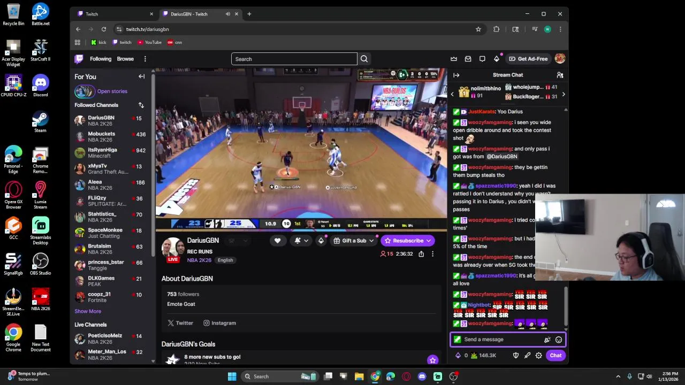Open the Twitch notifications inbox icon
Viewport: 685px width, 385px height.
[468, 59]
